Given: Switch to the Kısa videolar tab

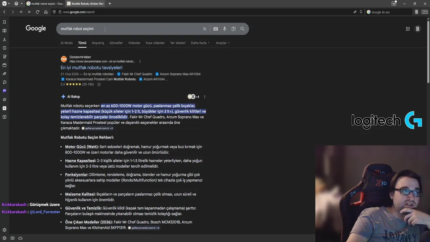Looking at the screenshot, I should point(155,43).
